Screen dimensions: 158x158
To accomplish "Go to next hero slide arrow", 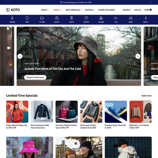I will (x=138, y=56).
